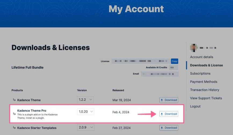Image resolution: width=233 pixels, height=135 pixels.
Task: Select Downloads & License sidebar item
Action: pos(206,65)
